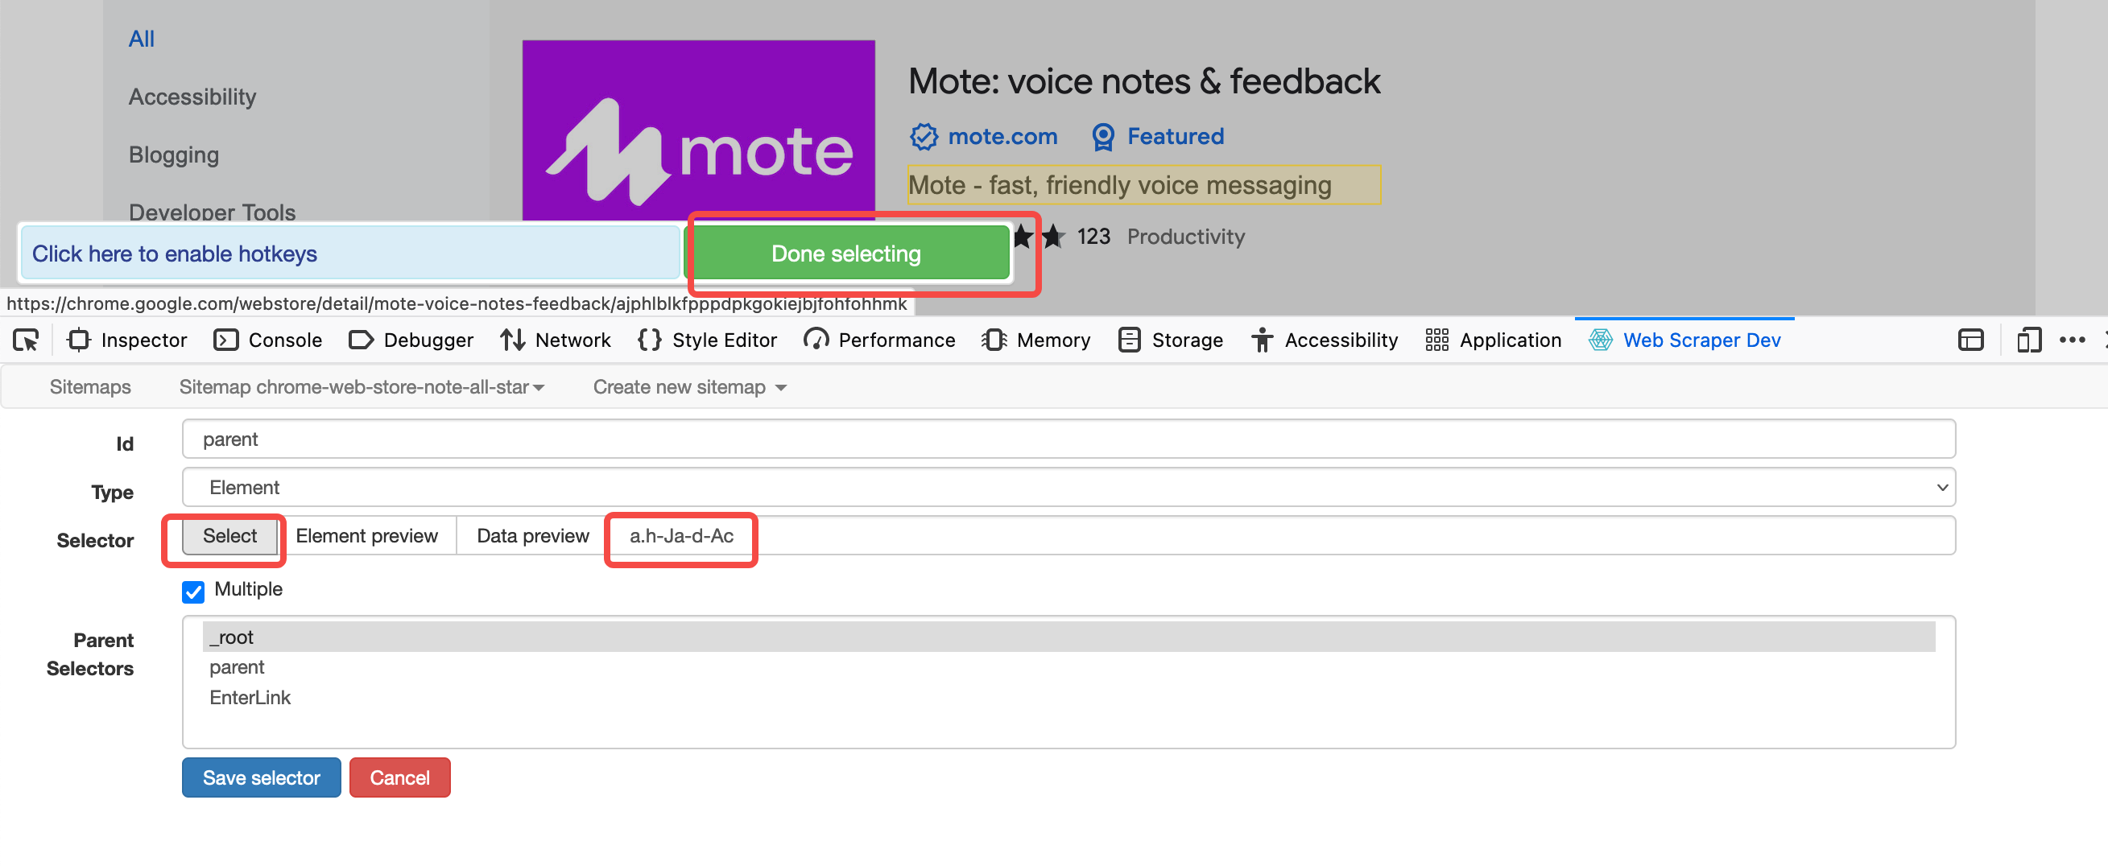Click the mote.com verified badge icon
The width and height of the screenshot is (2108, 866).
[x=924, y=137]
